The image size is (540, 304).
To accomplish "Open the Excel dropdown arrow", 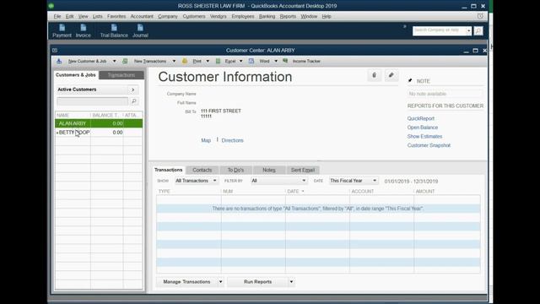I will tap(241, 61).
